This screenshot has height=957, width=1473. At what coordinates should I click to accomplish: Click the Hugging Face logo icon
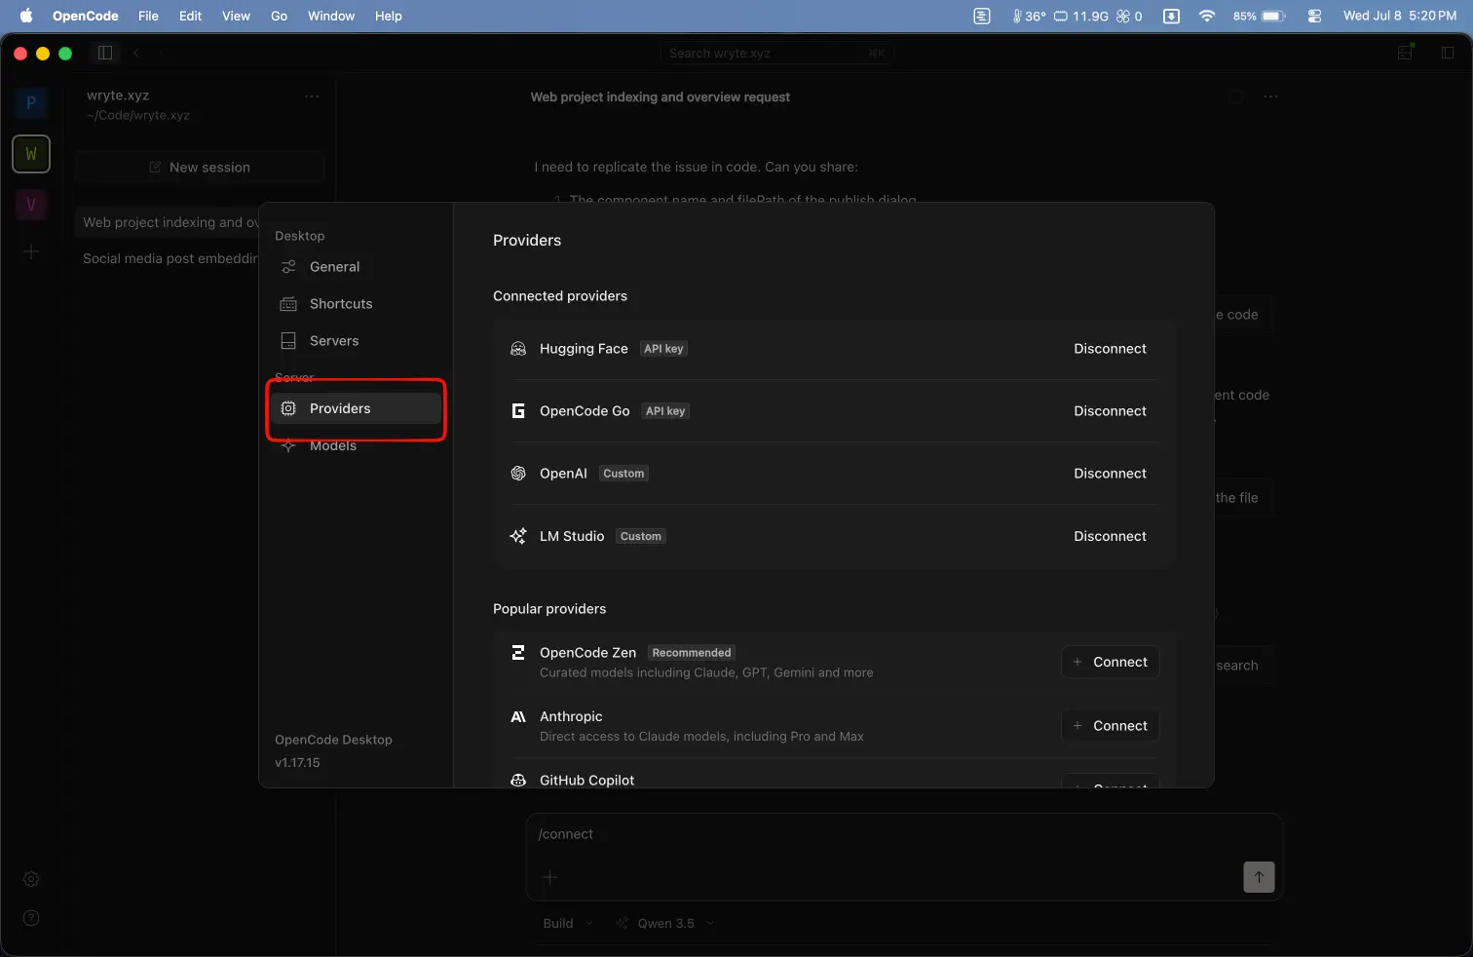coord(518,349)
